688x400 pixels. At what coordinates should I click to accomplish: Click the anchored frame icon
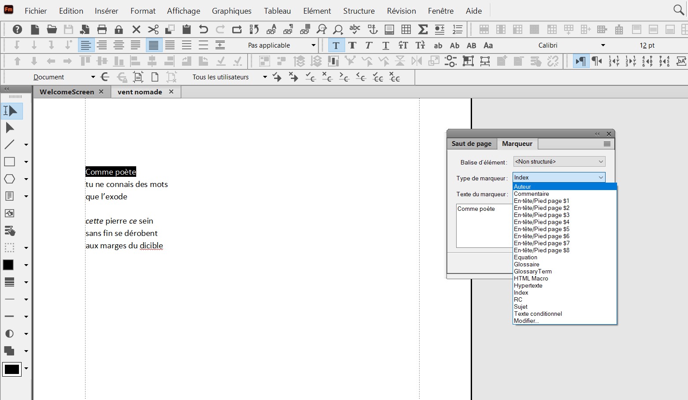pos(372,30)
